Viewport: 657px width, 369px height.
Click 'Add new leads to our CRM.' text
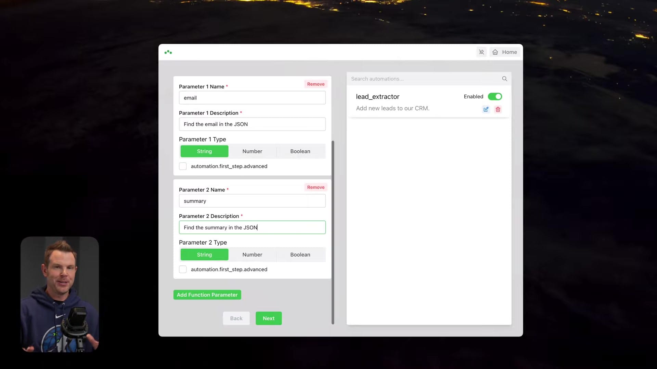[392, 108]
